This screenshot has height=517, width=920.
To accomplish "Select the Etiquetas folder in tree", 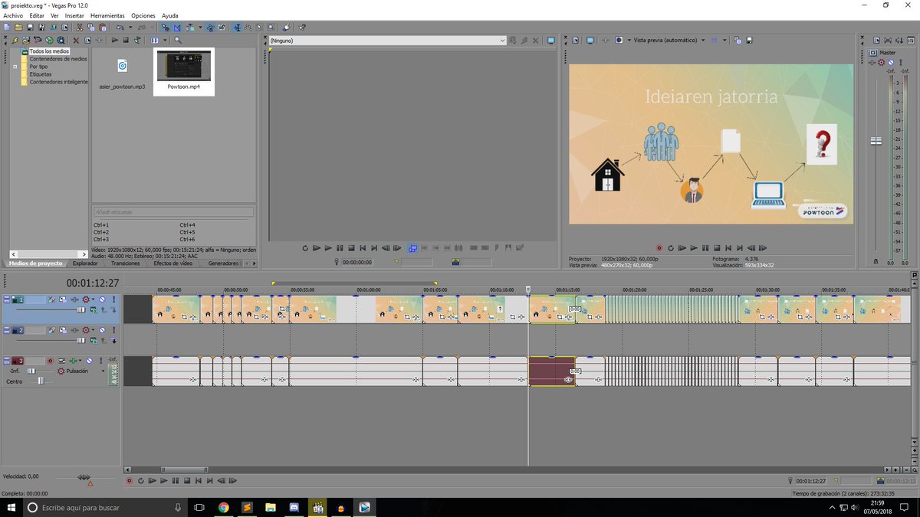I will pos(41,74).
